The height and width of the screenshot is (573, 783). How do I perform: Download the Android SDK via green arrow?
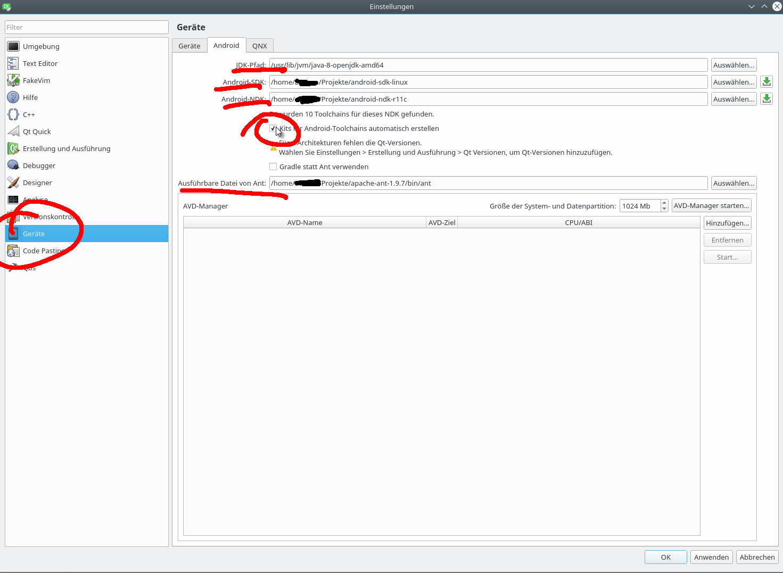coord(766,82)
